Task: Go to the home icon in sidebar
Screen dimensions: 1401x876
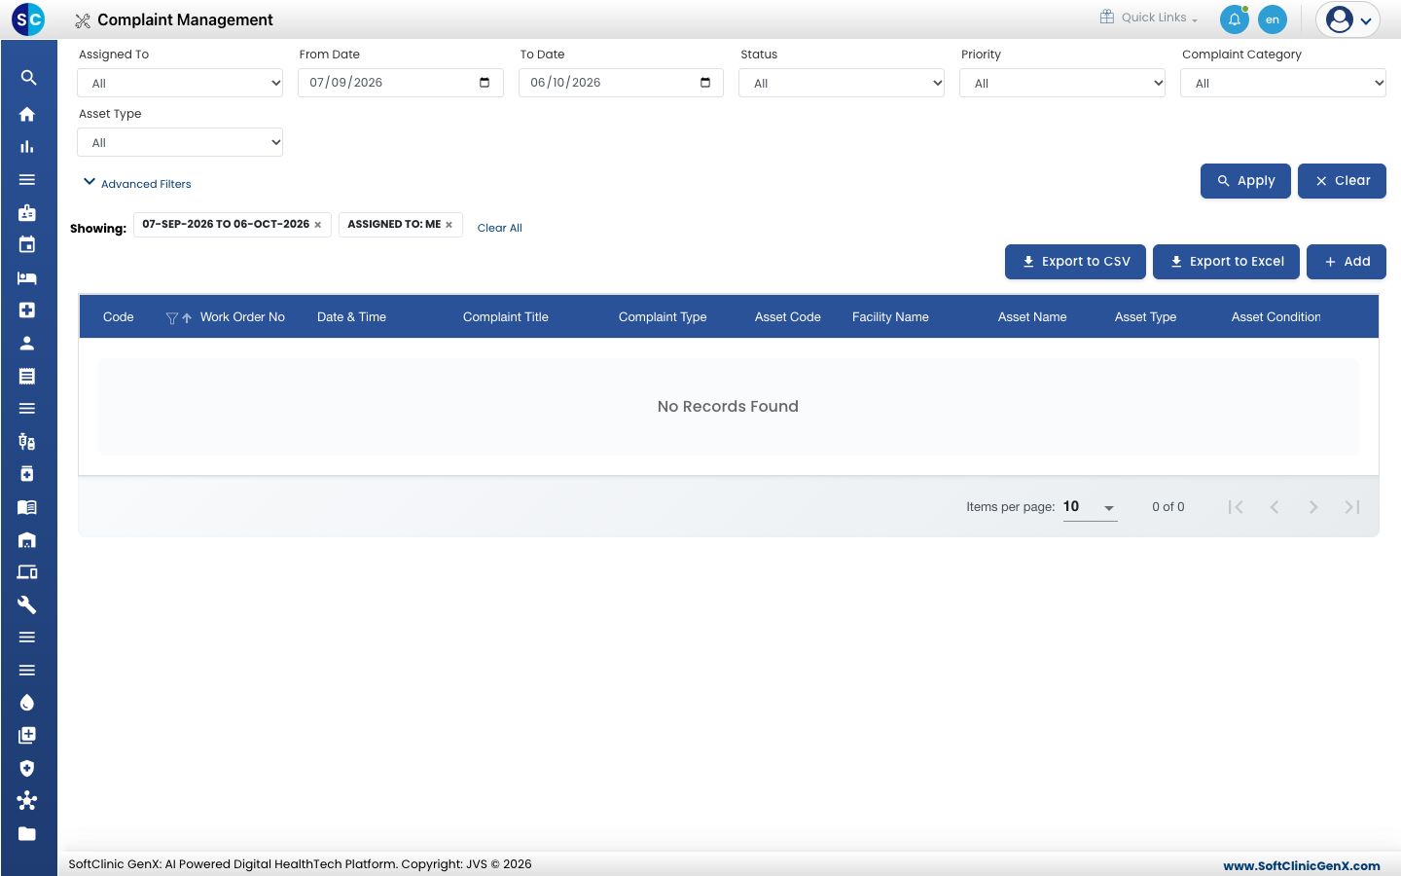Action: (x=27, y=114)
